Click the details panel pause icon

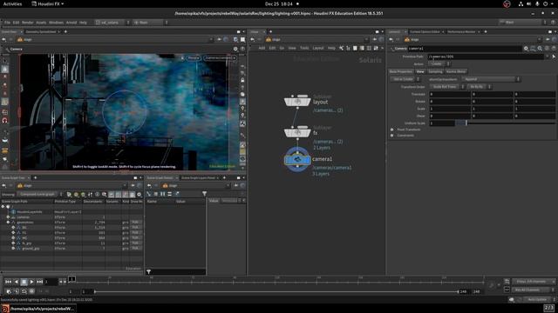tap(163, 194)
